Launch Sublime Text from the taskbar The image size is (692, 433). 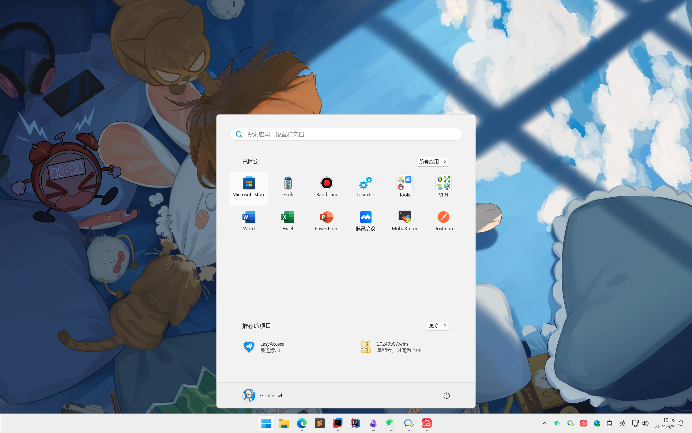(x=320, y=423)
